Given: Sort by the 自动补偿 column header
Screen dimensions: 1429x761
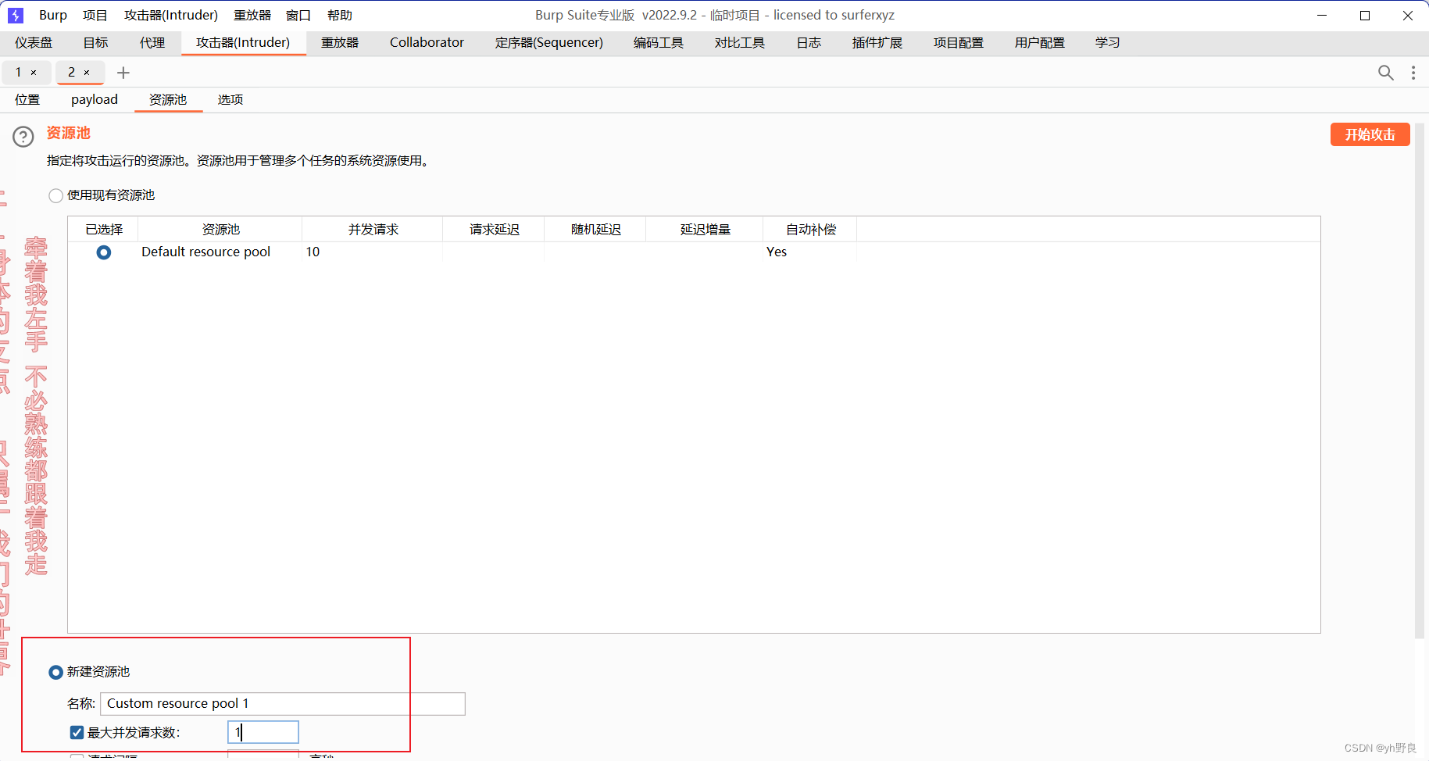Looking at the screenshot, I should (x=810, y=230).
